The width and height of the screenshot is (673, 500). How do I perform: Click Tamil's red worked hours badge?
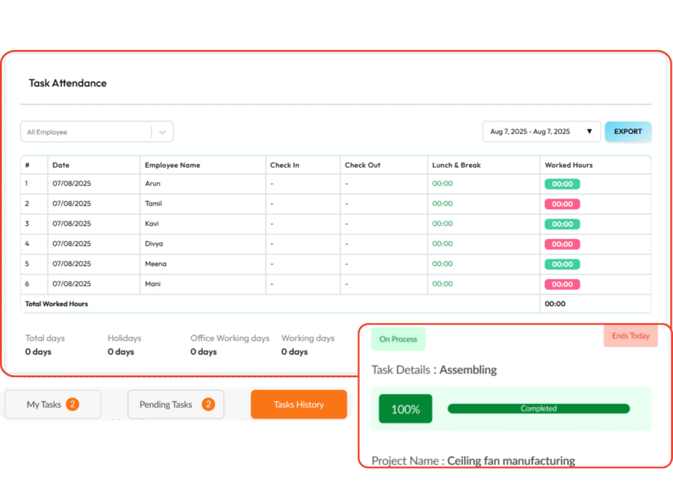click(x=562, y=204)
